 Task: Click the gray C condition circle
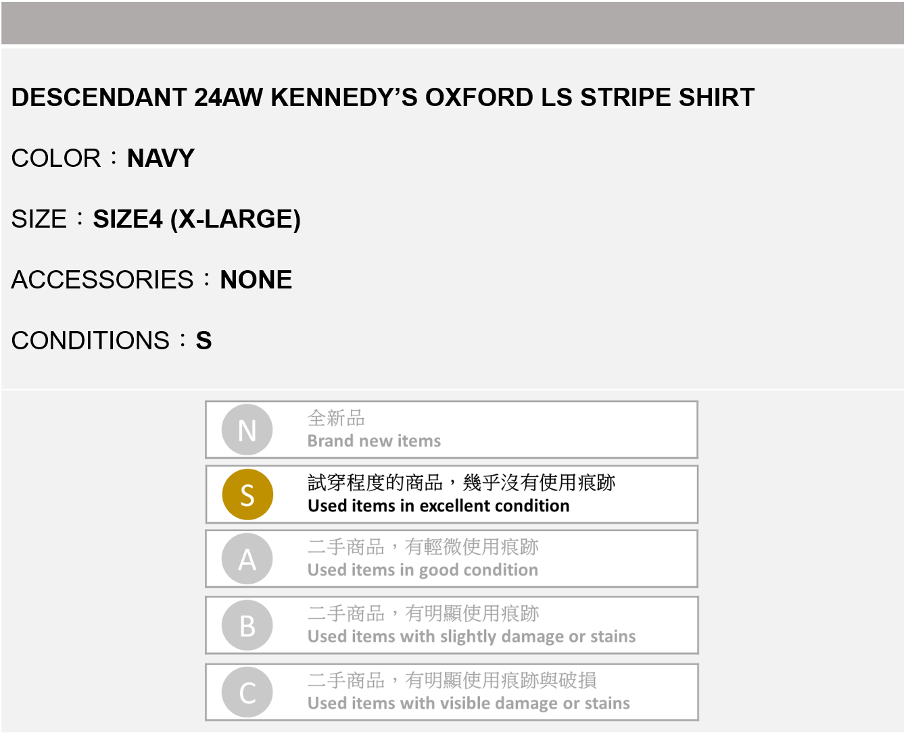247,692
